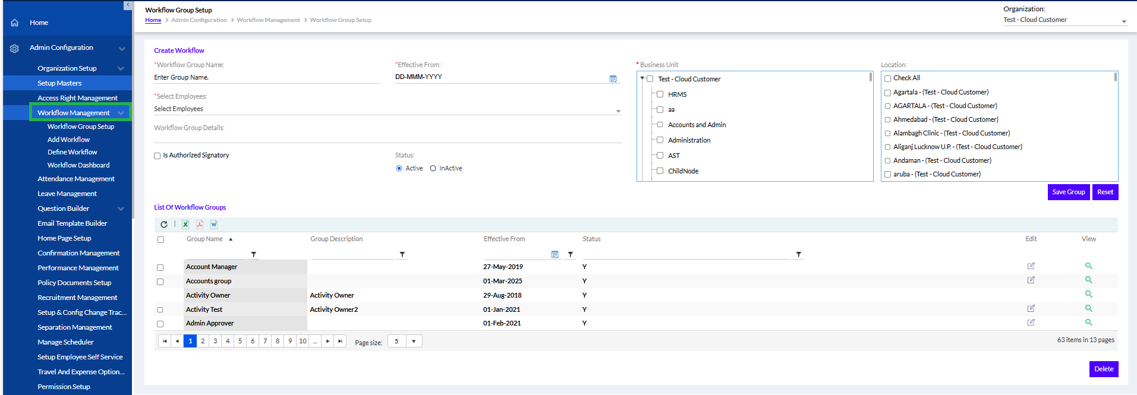1137x395 pixels.
Task: Tick the Is Authorized Signatory checkbox
Action: 158,156
